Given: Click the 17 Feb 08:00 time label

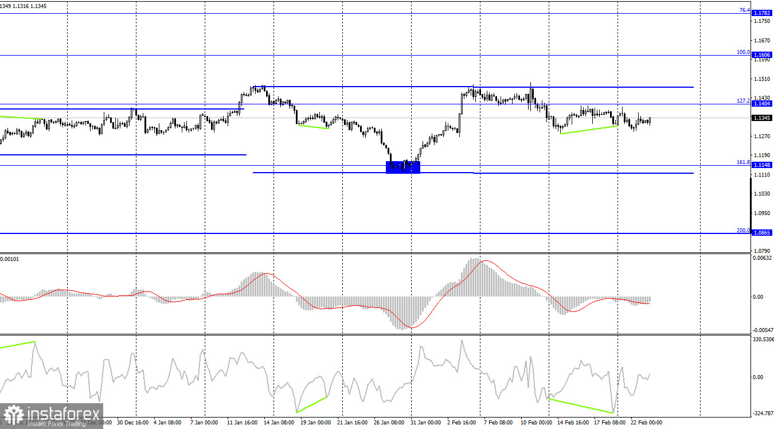Looking at the screenshot, I should click(609, 423).
